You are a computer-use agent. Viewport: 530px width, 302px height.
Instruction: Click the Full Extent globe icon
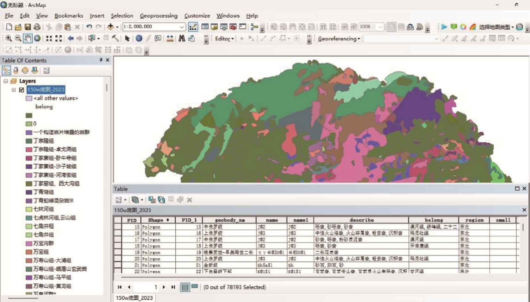37,38
